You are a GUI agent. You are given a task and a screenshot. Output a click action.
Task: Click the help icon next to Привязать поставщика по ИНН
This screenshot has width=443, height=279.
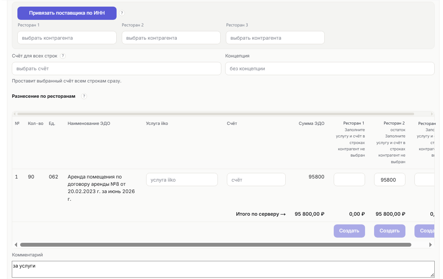122,13
